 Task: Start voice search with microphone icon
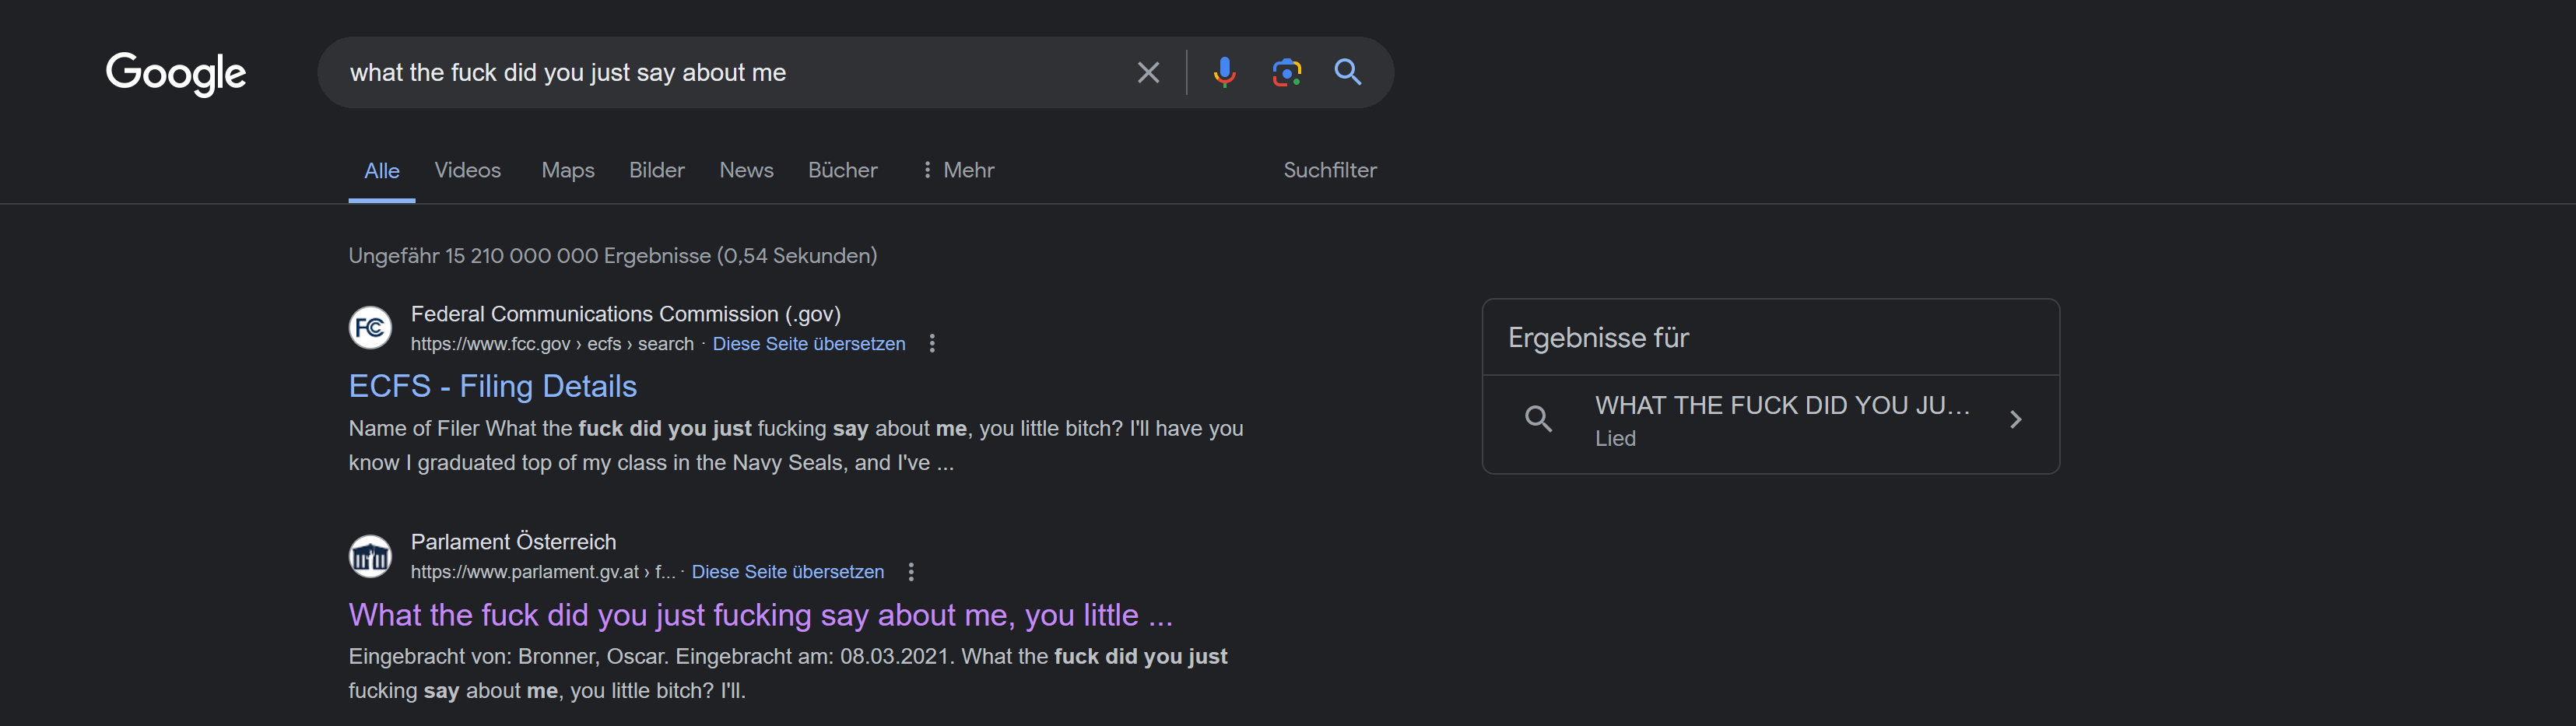click(x=1224, y=72)
